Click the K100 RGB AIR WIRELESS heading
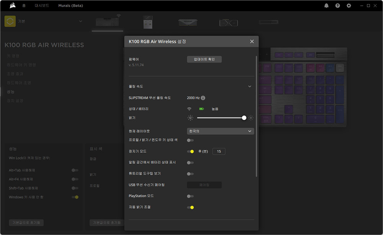Screen dimensions: 383x235 coord(44,45)
